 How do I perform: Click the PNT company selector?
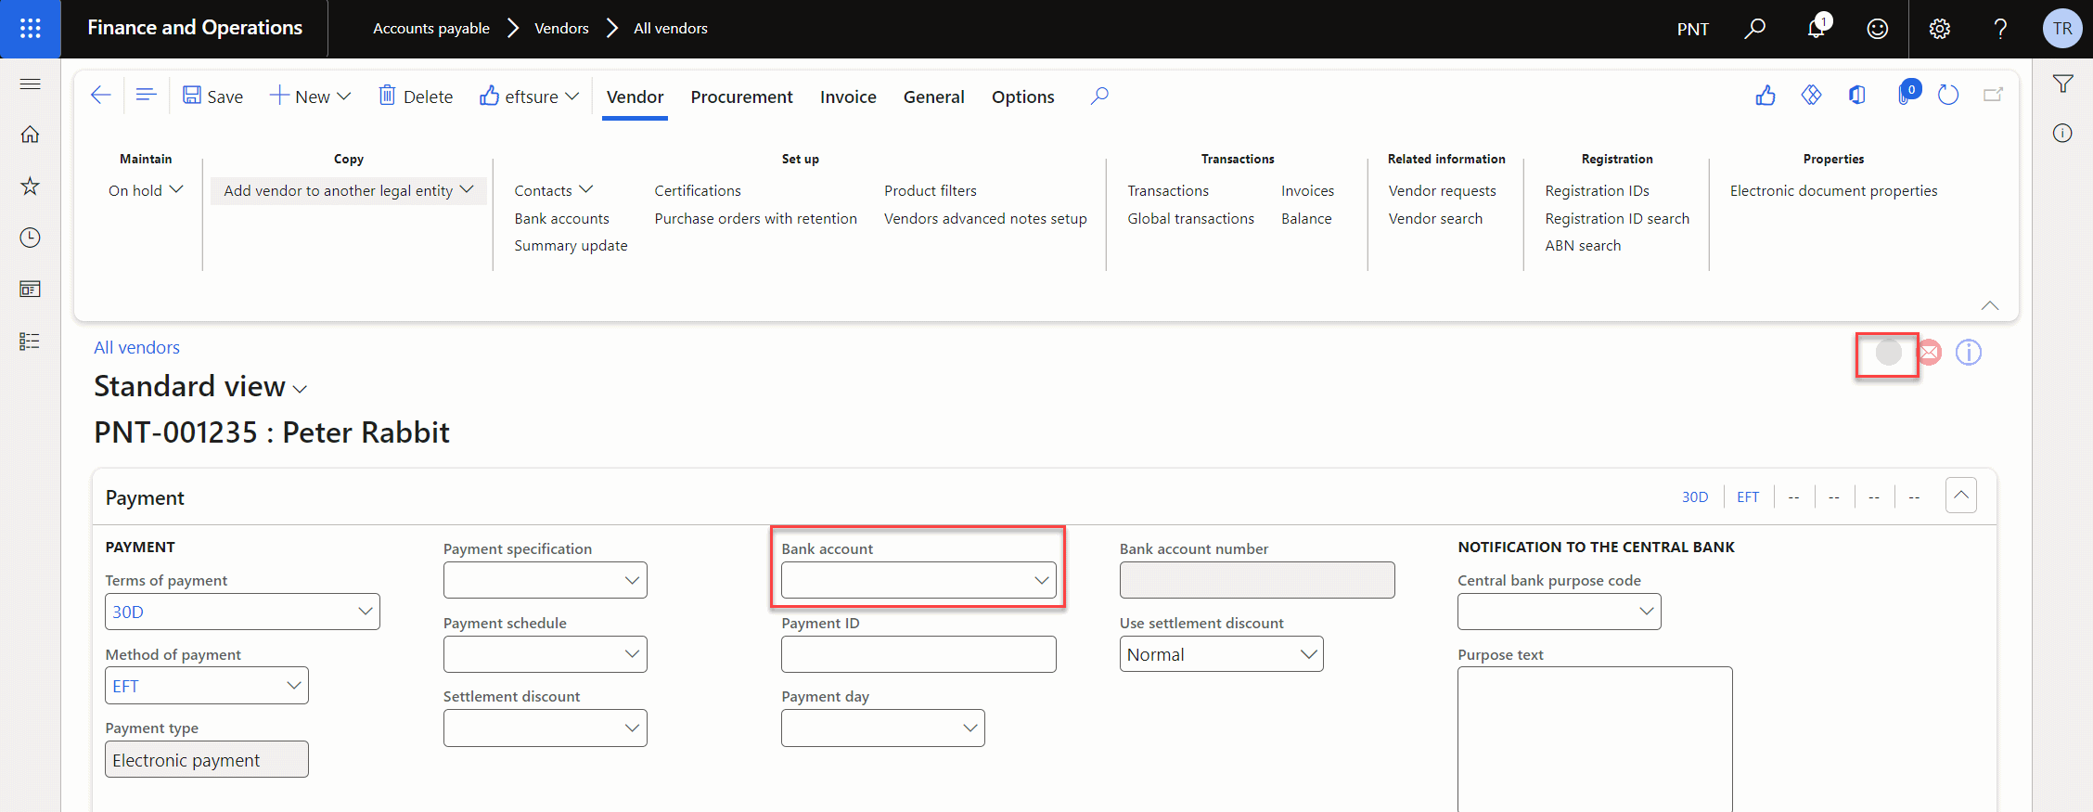[1692, 29]
